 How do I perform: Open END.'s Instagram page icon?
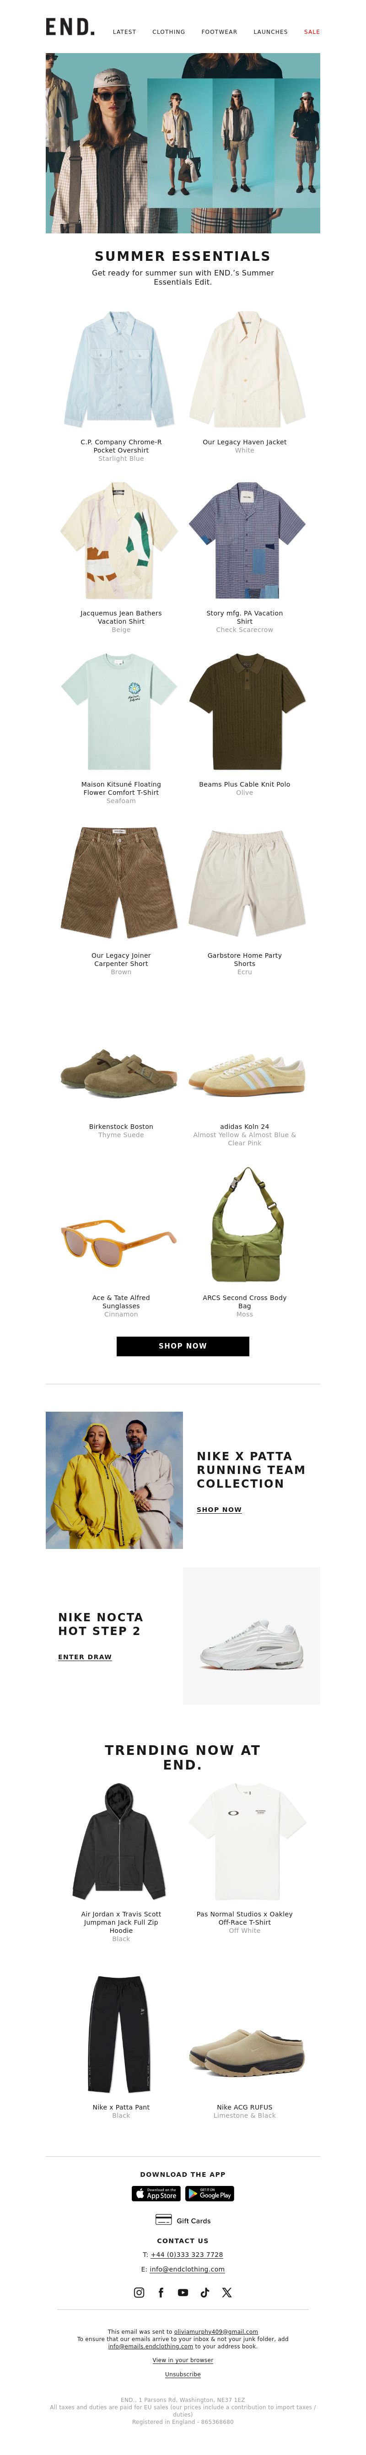pos(139,2292)
